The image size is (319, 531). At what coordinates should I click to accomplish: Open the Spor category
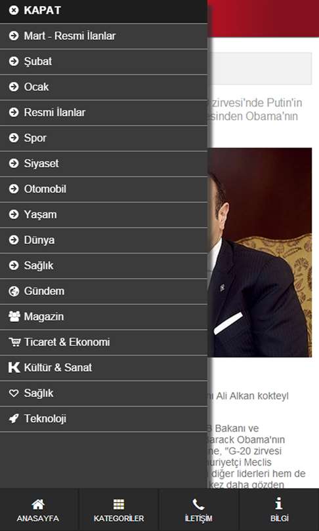104,138
